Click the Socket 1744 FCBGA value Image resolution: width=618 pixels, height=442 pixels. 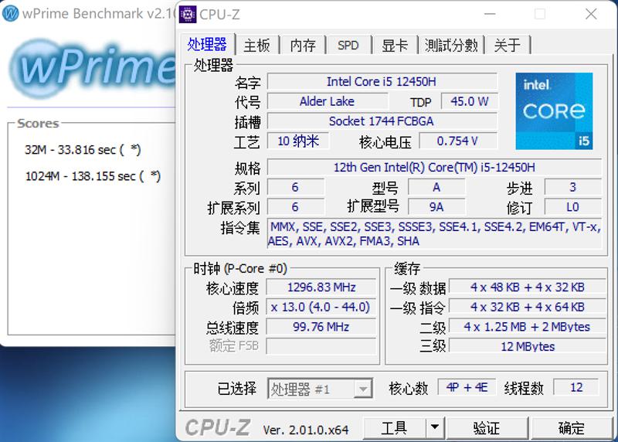[382, 121]
